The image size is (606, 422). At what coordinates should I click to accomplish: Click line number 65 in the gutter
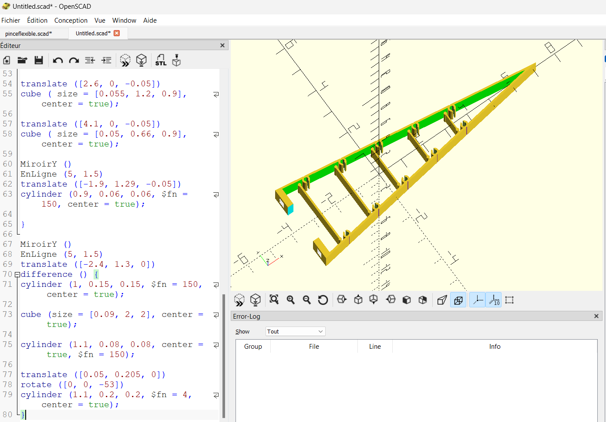tap(8, 224)
